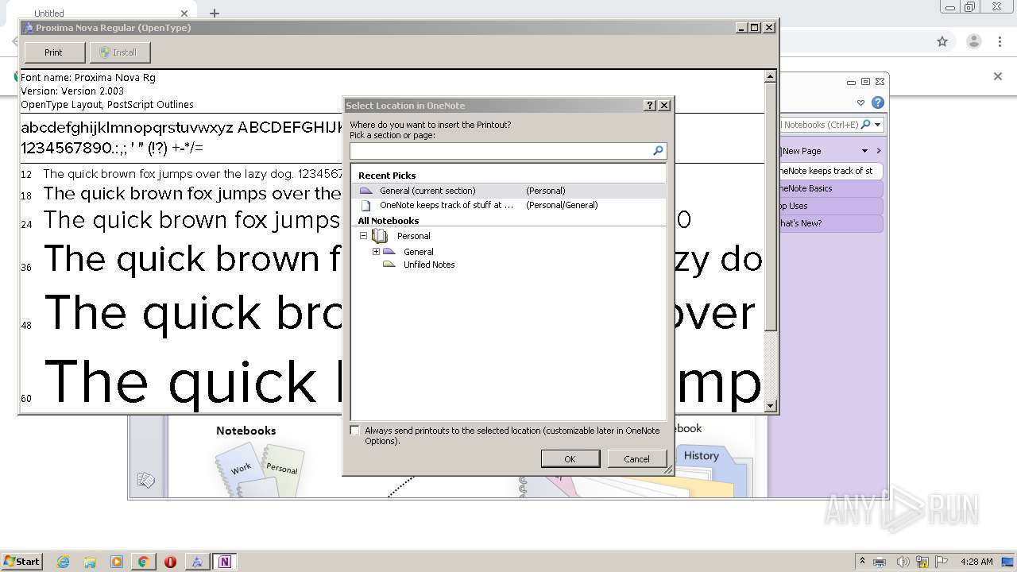This screenshot has height=572, width=1017.
Task: Click the section search input field
Action: pyautogui.click(x=501, y=150)
